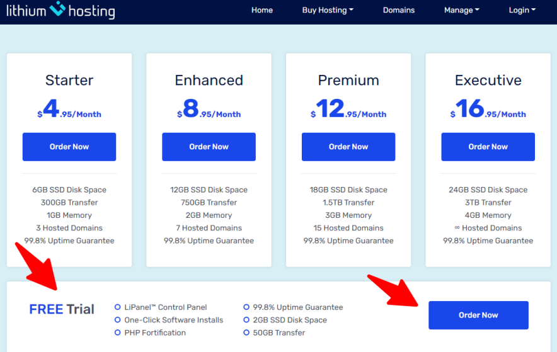Viewport: 557px width, 352px height.
Task: Open the Domains page
Action: [x=399, y=10]
